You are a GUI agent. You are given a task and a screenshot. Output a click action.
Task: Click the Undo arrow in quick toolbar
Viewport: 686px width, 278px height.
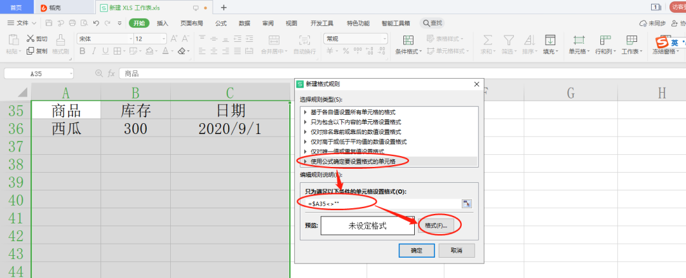[96, 23]
